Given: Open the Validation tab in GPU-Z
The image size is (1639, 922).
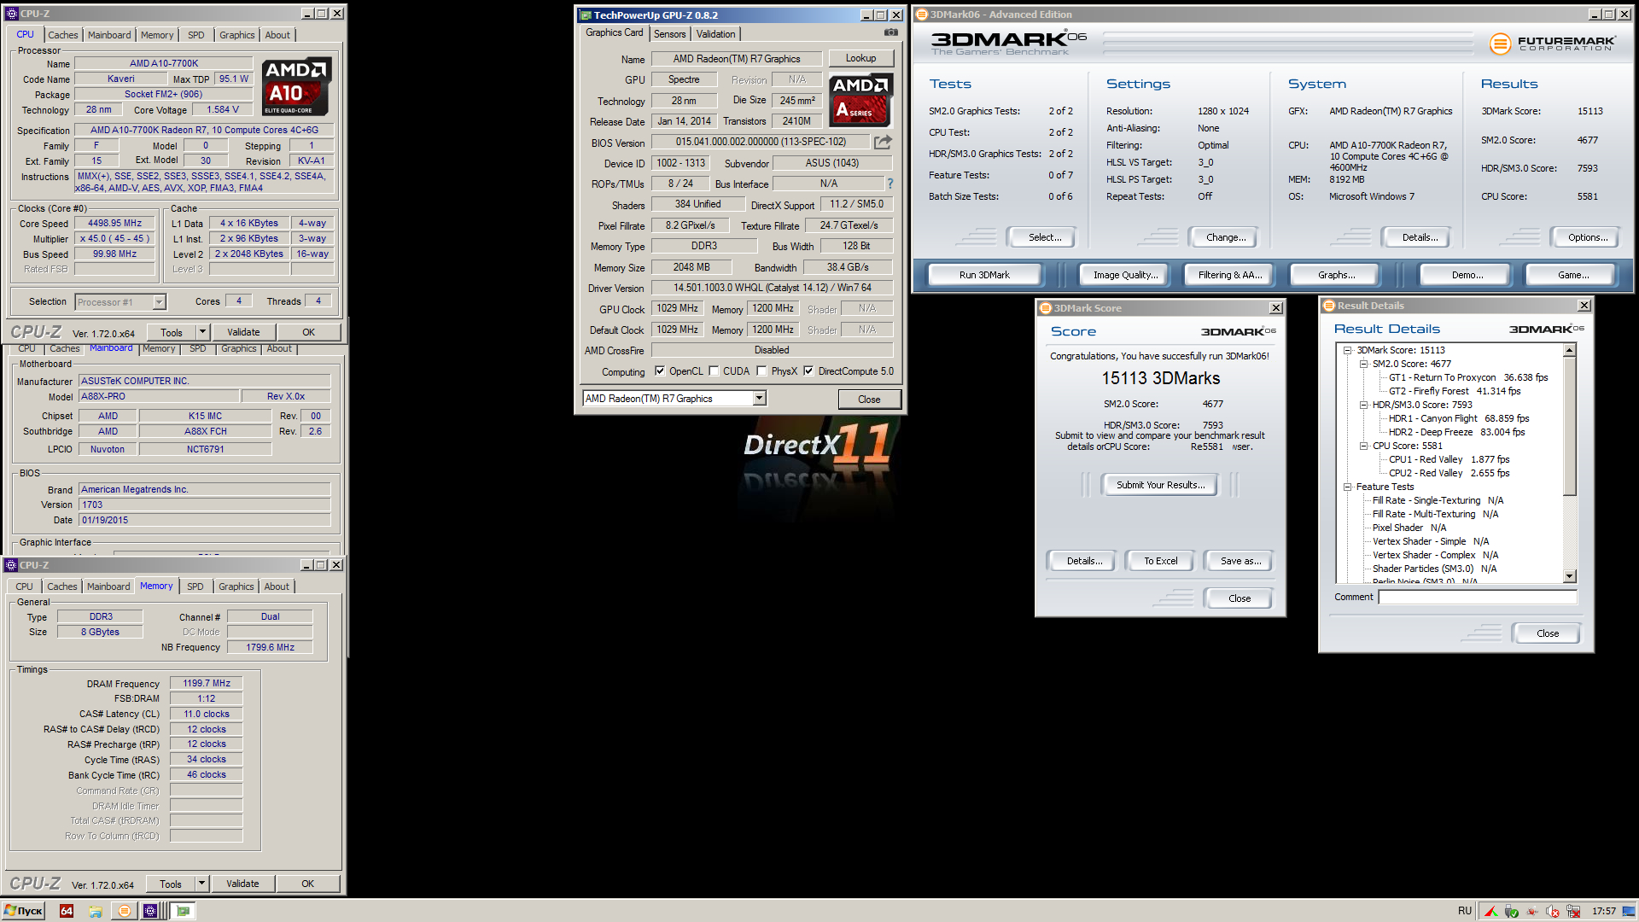Looking at the screenshot, I should (715, 34).
